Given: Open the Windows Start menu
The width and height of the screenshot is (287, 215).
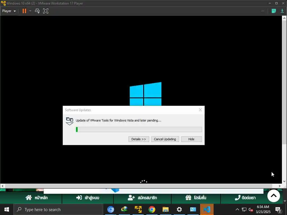Looking at the screenshot, I should 7,209.
